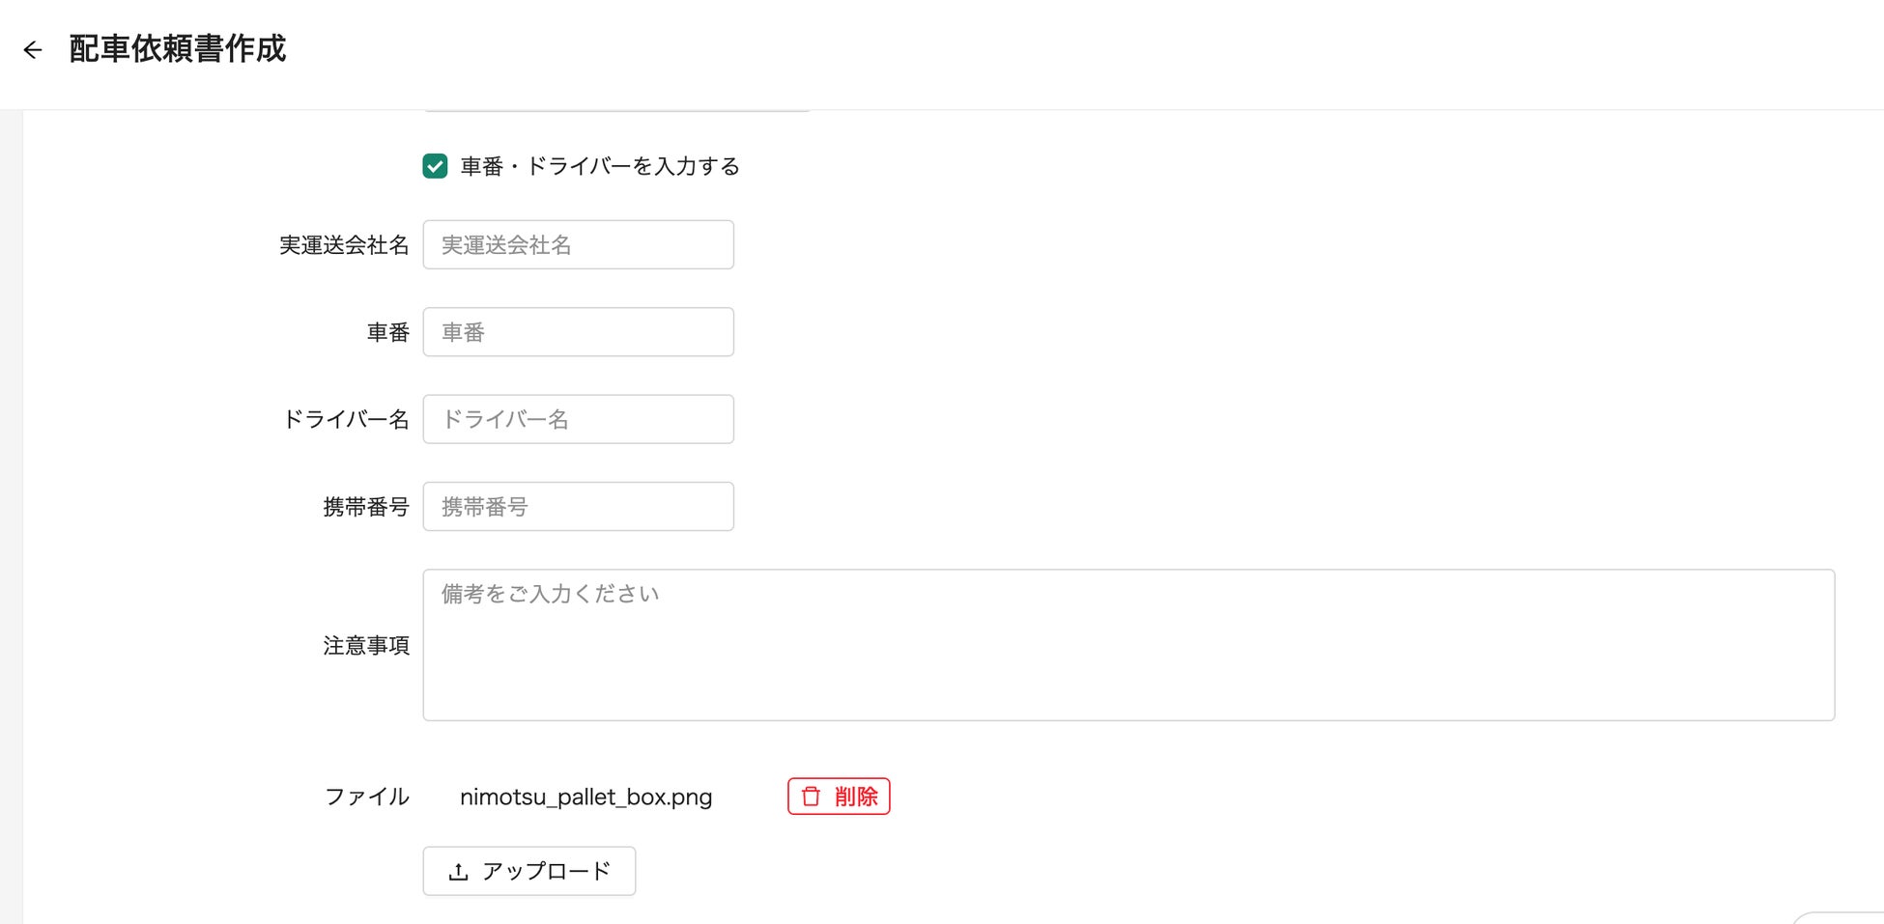Image resolution: width=1884 pixels, height=924 pixels.
Task: Click the trash can icon
Action: (x=812, y=797)
